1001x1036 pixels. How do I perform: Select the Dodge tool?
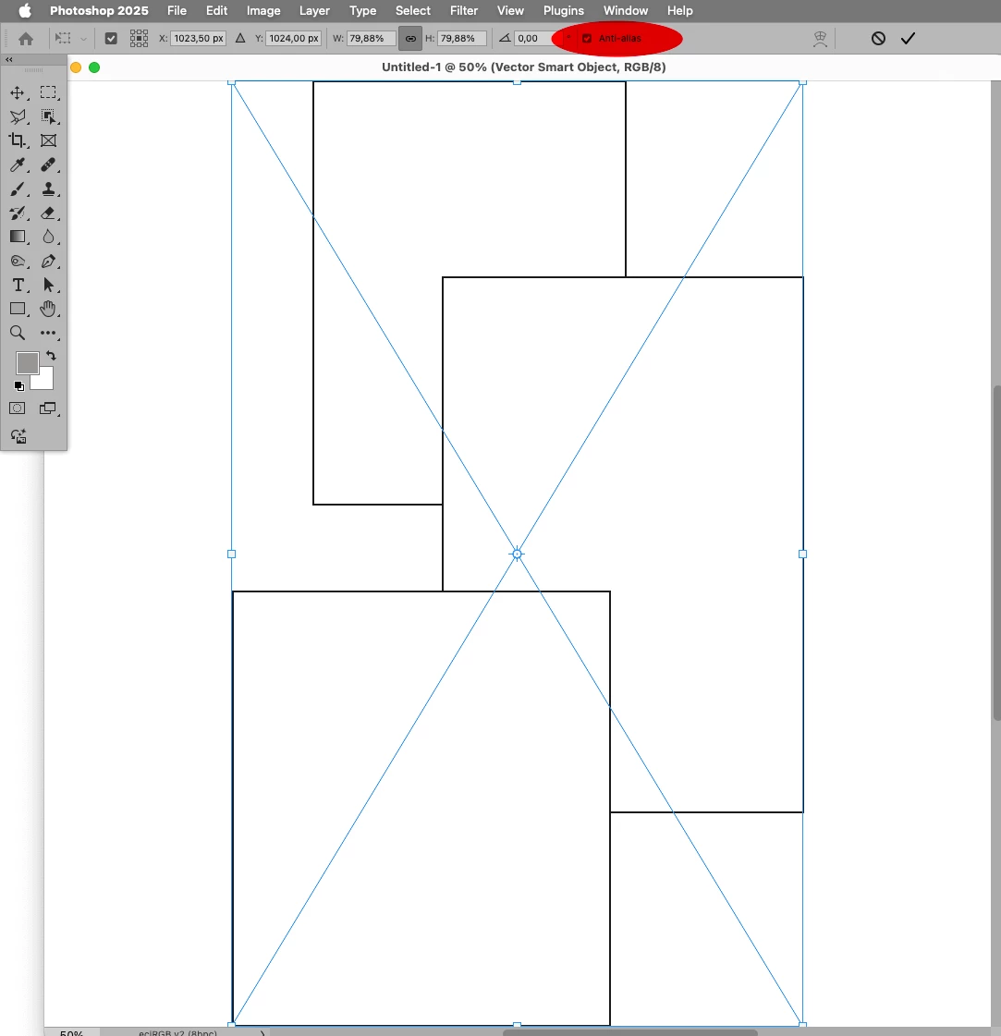coord(18,261)
